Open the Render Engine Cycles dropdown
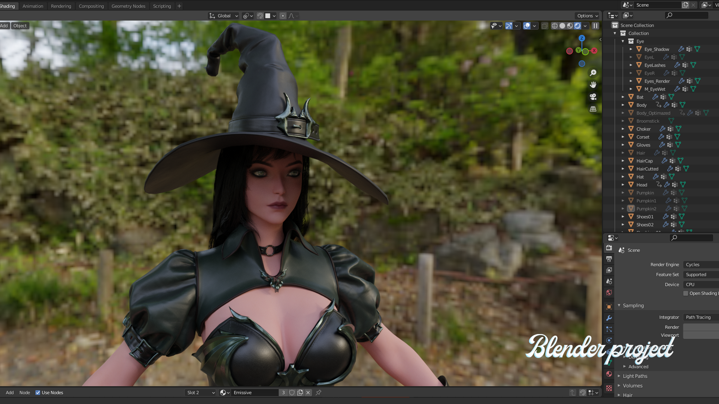 (701, 264)
